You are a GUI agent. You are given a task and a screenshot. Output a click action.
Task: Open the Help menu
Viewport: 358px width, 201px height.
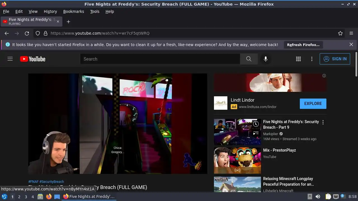(110, 11)
